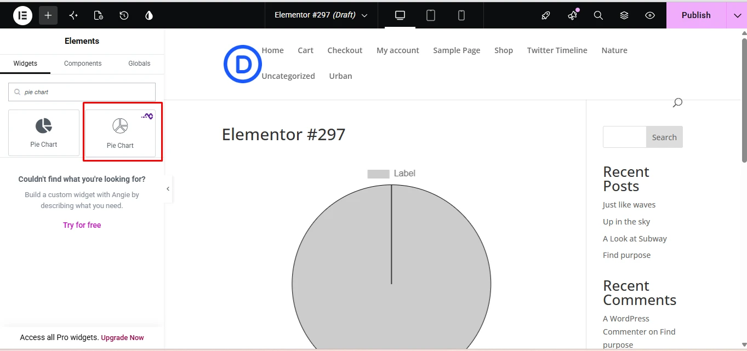
Task: Open the Elementor #297 (Draft) dropdown
Action: 321,15
